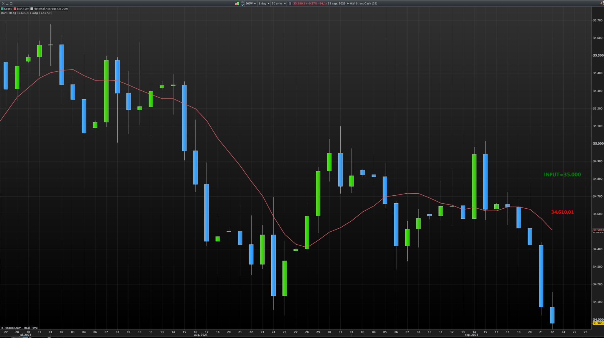Click the yellow 33.980 current price tag
This screenshot has width=604, height=338.
point(598,323)
